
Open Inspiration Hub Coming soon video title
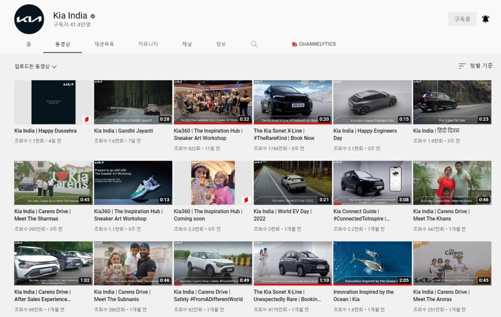click(x=208, y=215)
